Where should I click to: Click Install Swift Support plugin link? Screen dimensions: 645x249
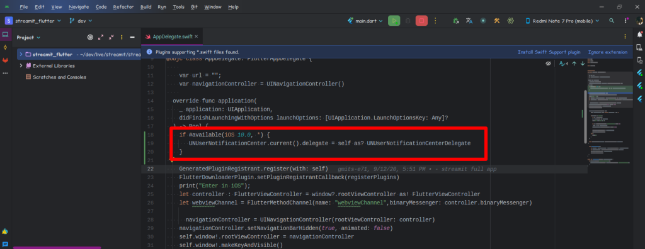(549, 52)
